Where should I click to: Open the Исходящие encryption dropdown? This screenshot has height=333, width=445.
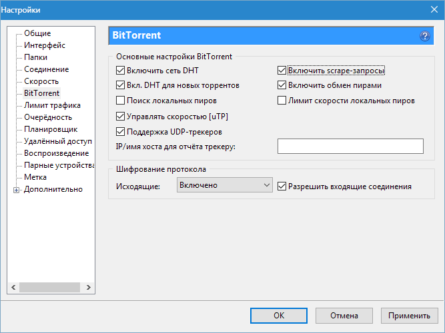(x=224, y=185)
